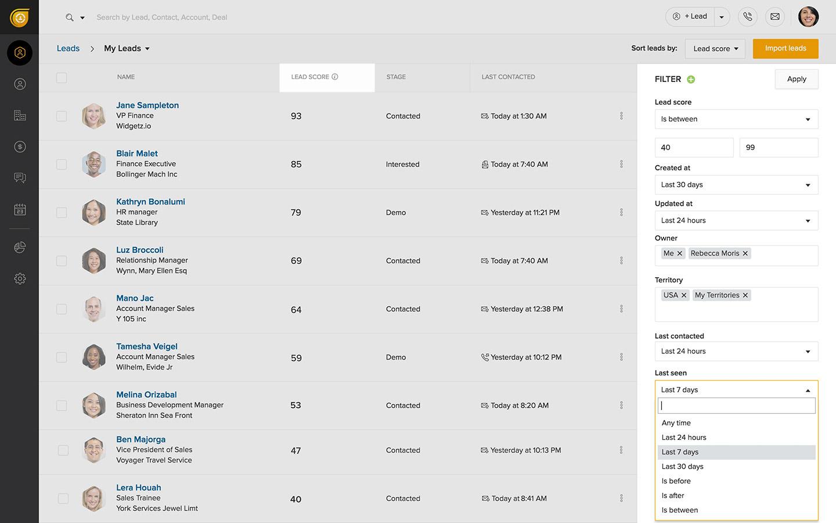The width and height of the screenshot is (836, 523).
Task: Open the calendar icon in sidebar
Action: (20, 210)
